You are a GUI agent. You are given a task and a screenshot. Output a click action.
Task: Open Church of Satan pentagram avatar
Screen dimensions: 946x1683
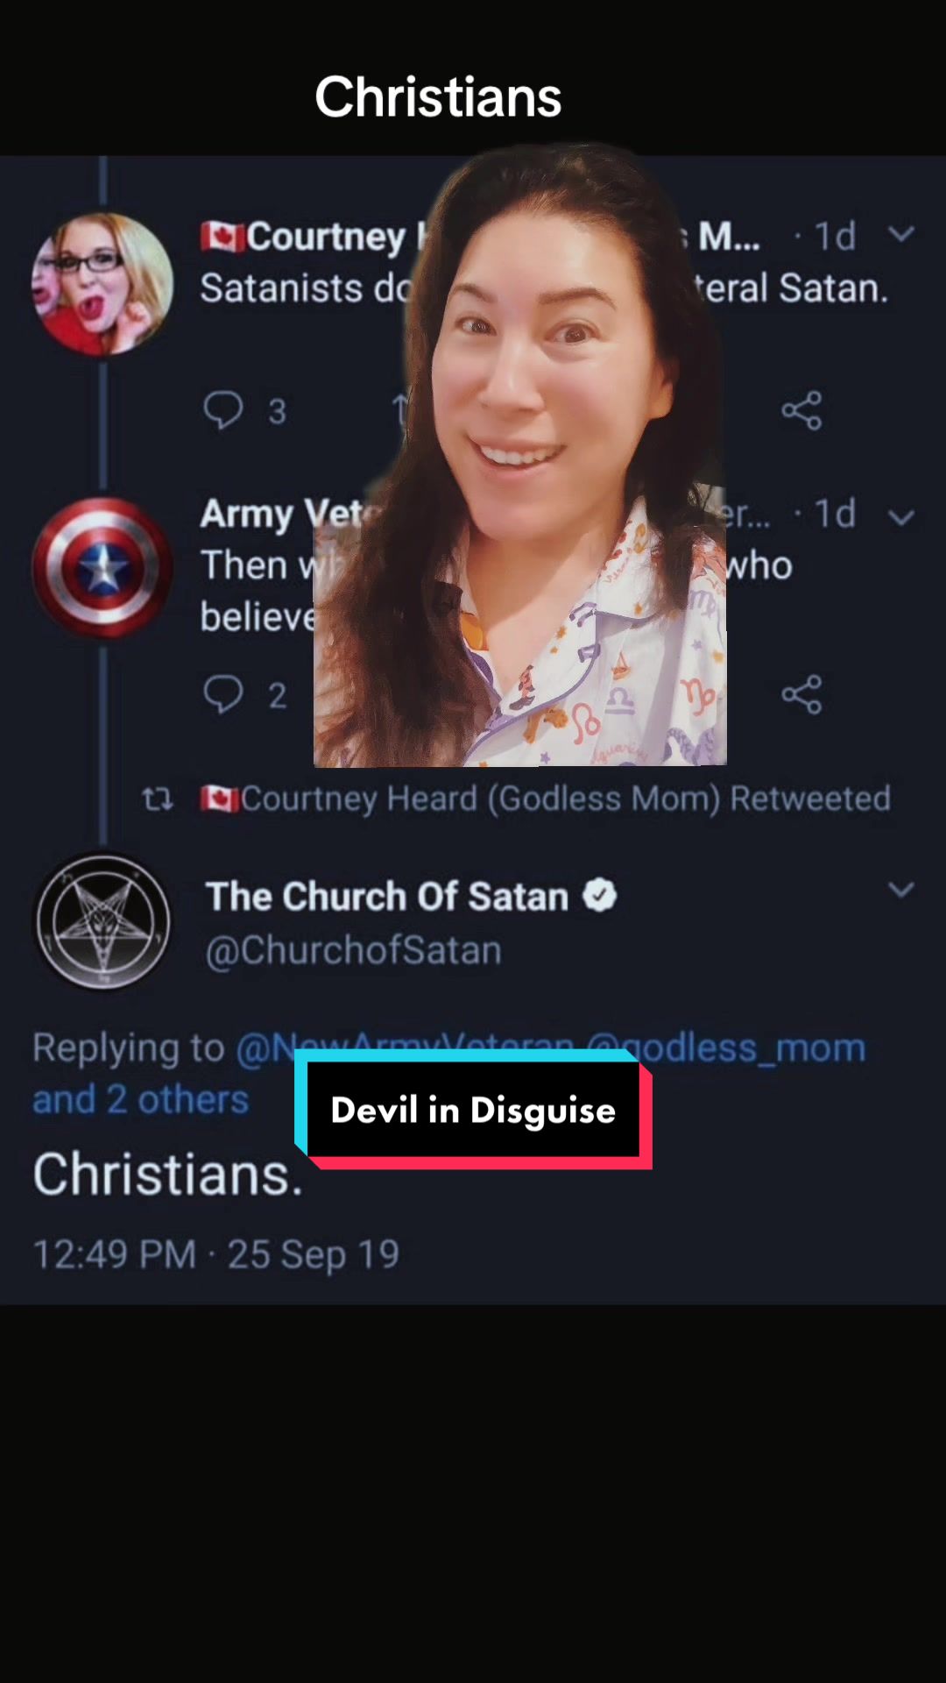pos(102,922)
